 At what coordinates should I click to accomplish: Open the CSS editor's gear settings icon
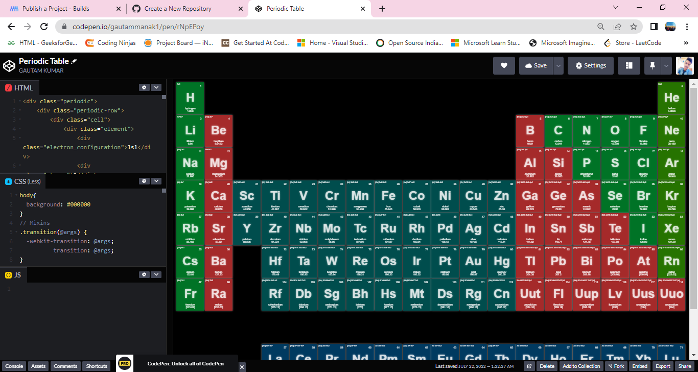click(144, 181)
